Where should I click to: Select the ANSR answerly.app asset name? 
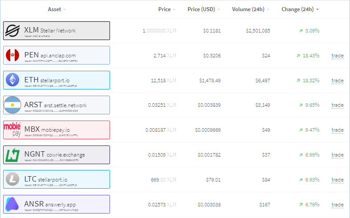[x=50, y=204]
